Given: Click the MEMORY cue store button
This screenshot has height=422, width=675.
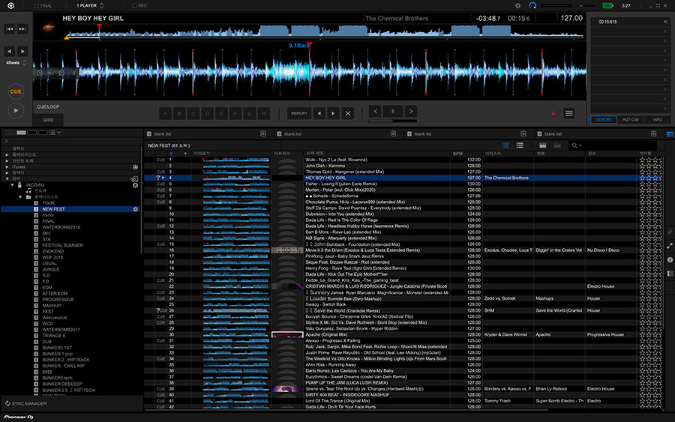Looking at the screenshot, I should click(298, 114).
